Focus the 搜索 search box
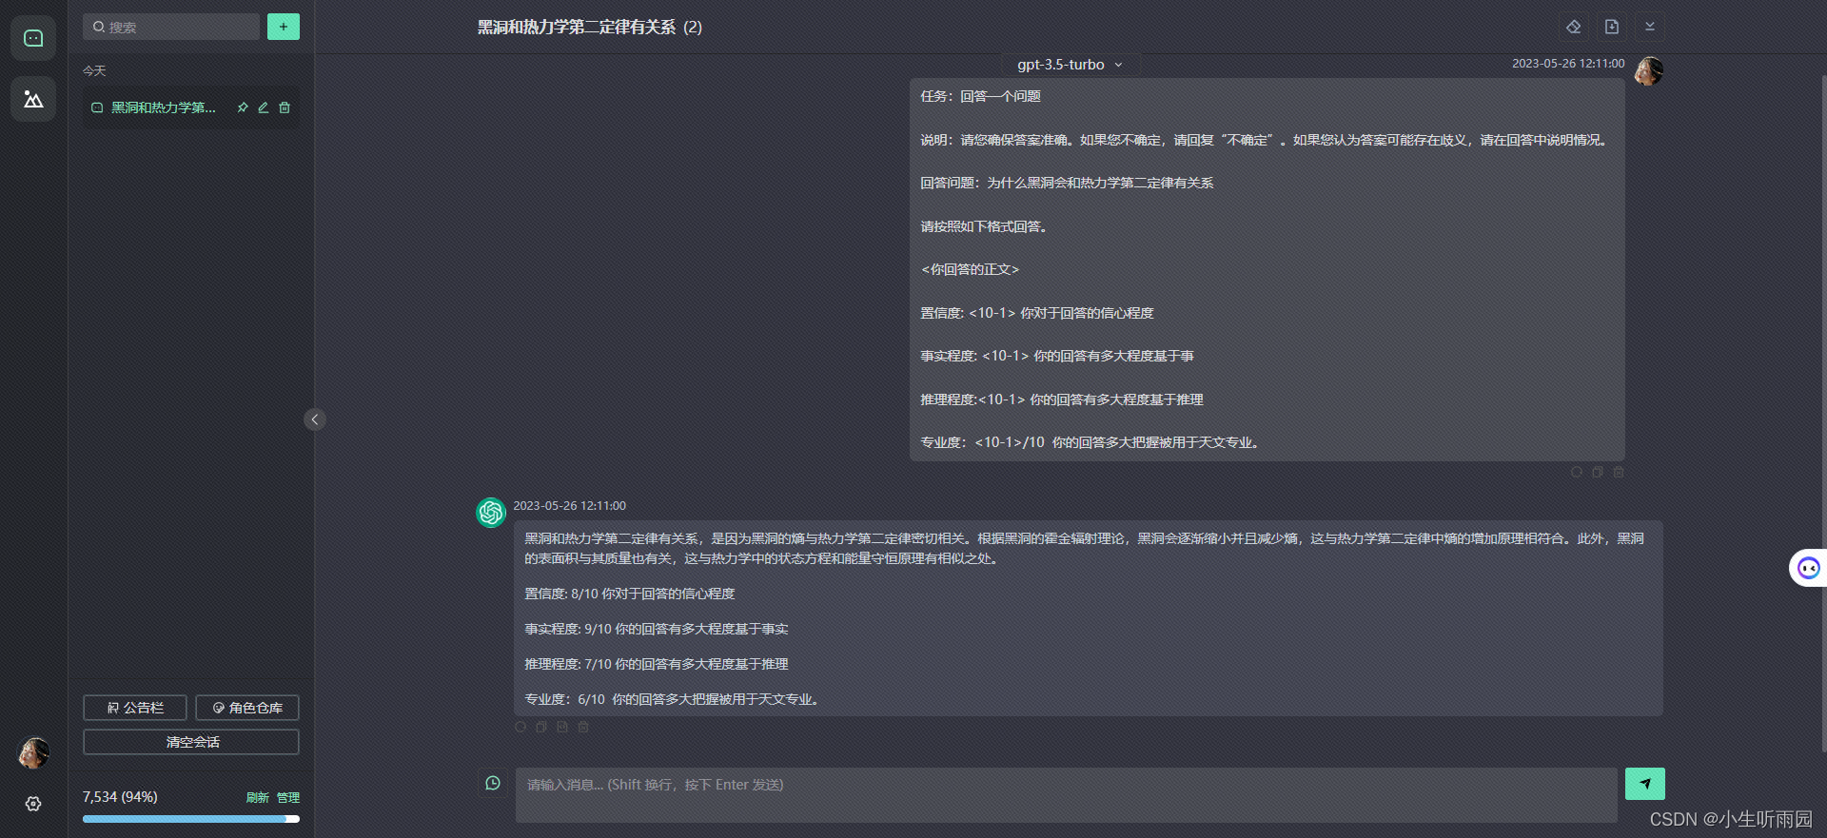The height and width of the screenshot is (838, 1827). pyautogui.click(x=171, y=27)
